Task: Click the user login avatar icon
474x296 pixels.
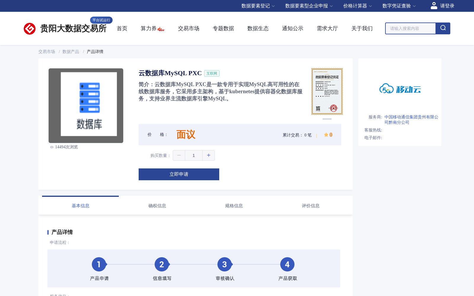Action: click(434, 6)
